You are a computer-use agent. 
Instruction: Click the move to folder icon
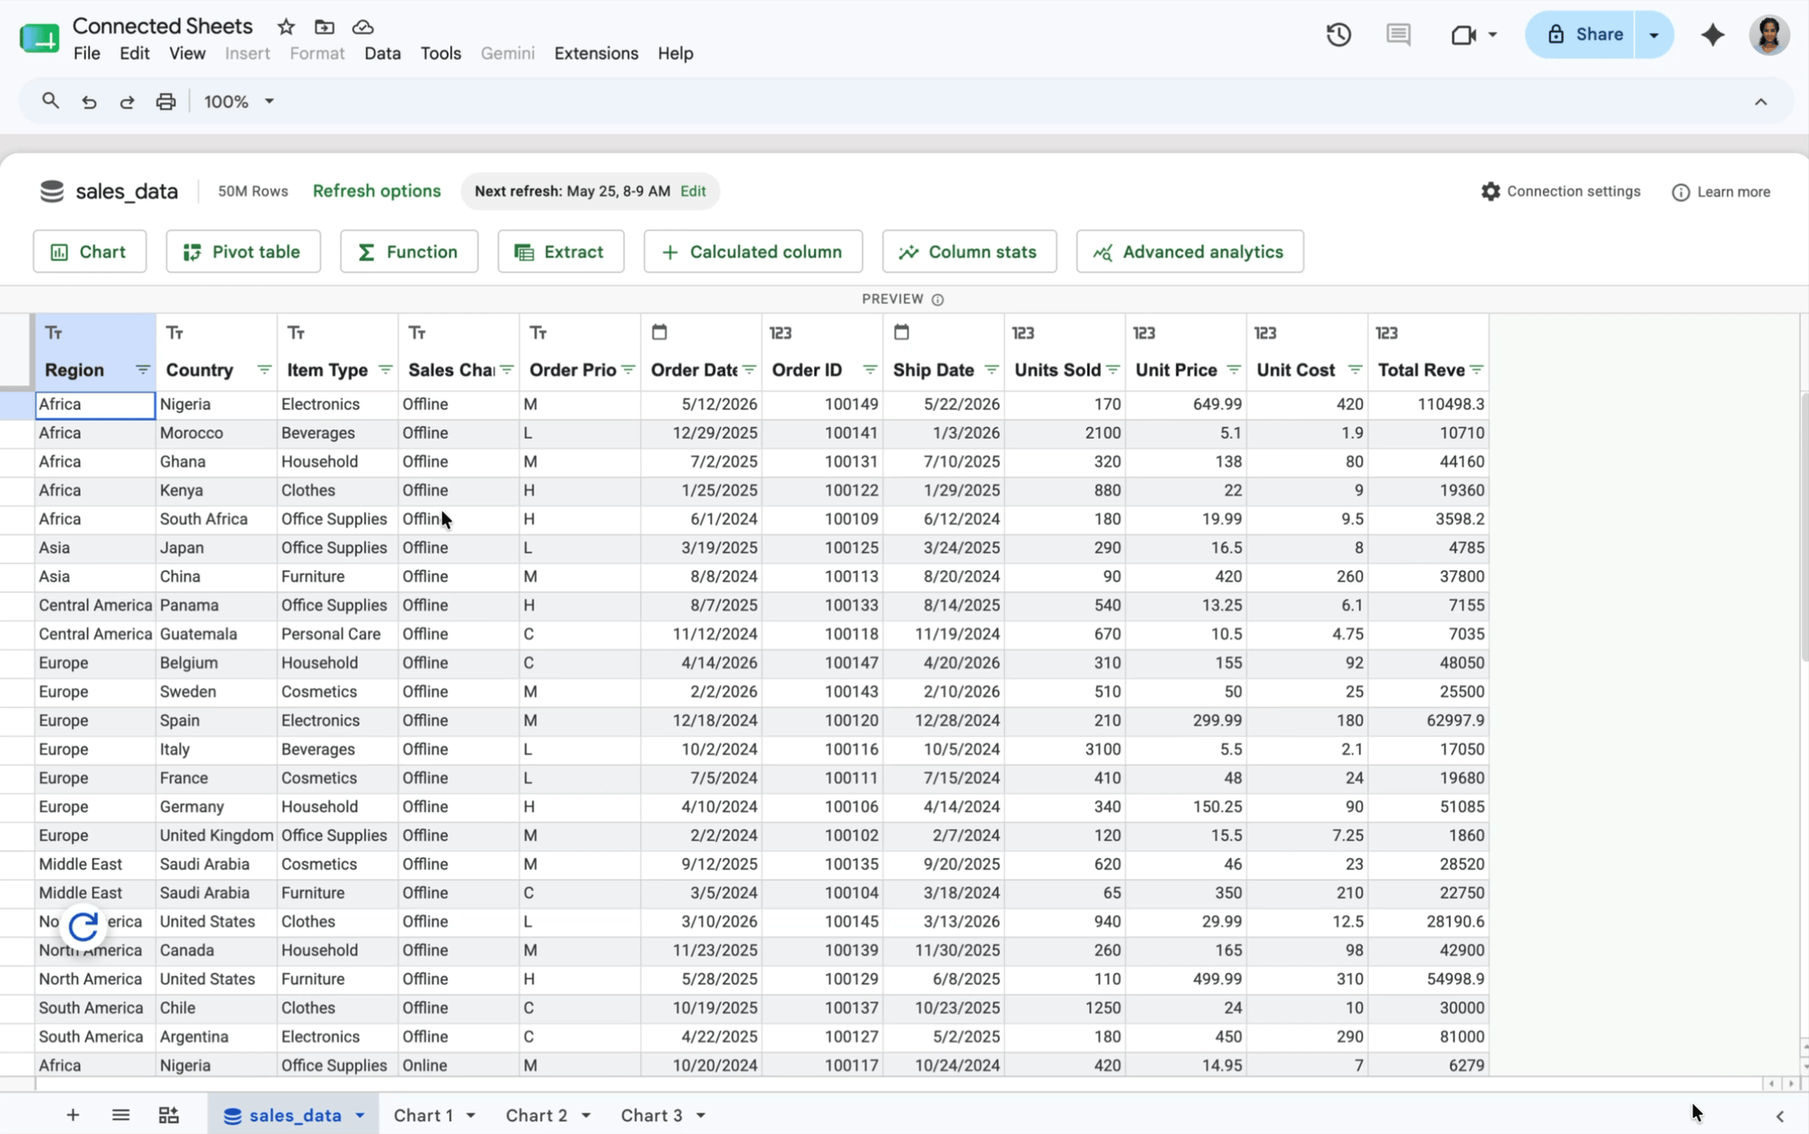tap(325, 27)
